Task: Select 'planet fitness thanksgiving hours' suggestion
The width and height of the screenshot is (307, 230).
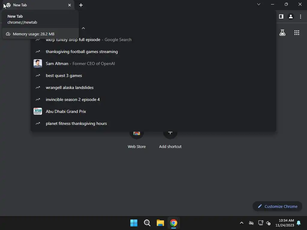Action: click(153, 123)
